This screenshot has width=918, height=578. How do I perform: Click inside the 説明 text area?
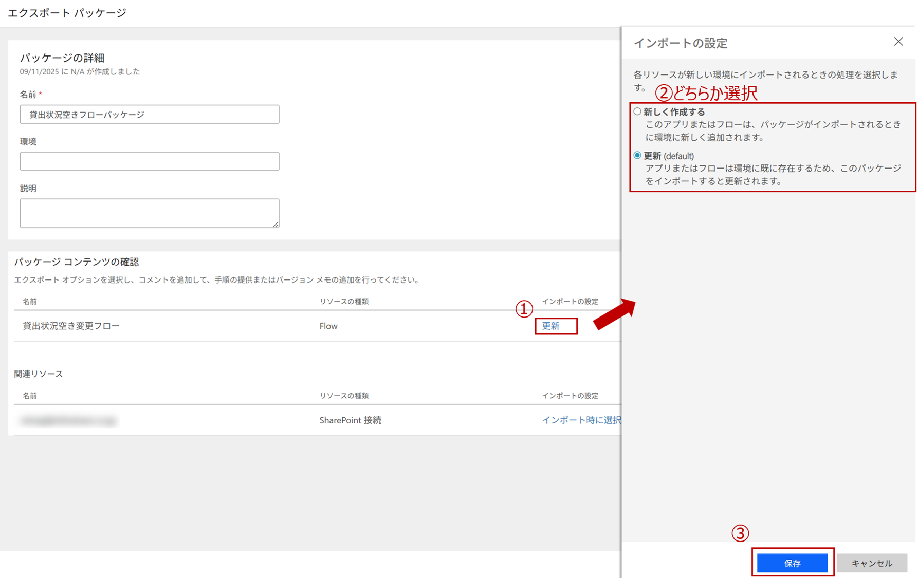click(149, 213)
